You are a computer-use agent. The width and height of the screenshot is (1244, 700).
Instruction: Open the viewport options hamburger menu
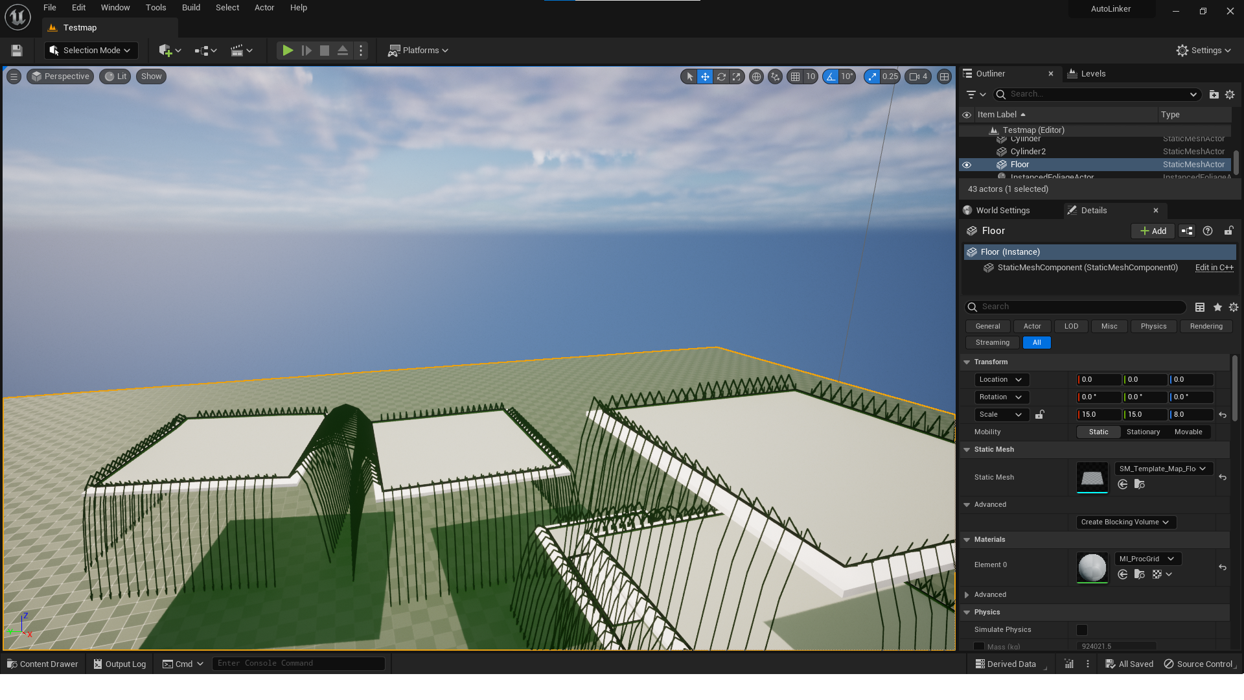click(14, 76)
